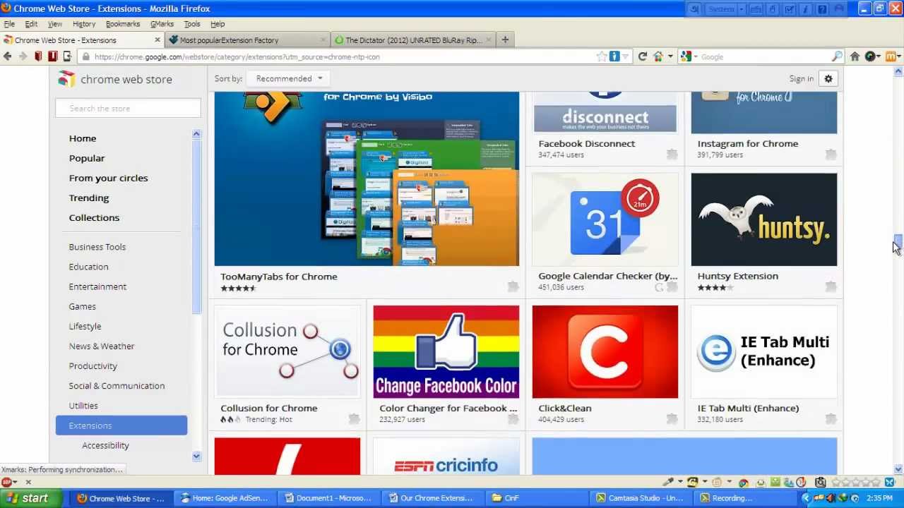Open the Popular section
This screenshot has width=904, height=508.
pos(87,158)
